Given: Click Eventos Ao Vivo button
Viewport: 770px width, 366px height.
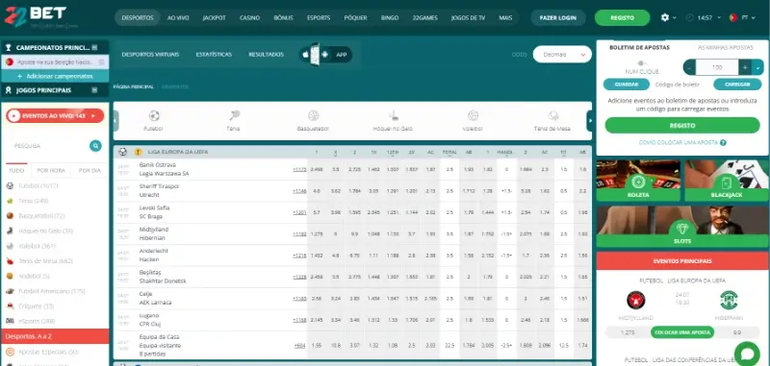Looking at the screenshot, I should [x=55, y=116].
